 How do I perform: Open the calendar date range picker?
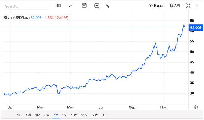pyautogui.click(x=84, y=6)
